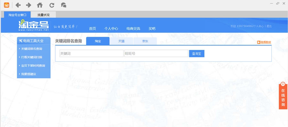Minimize the window
Image resolution: width=288 pixels, height=127 pixels.
point(272,3)
